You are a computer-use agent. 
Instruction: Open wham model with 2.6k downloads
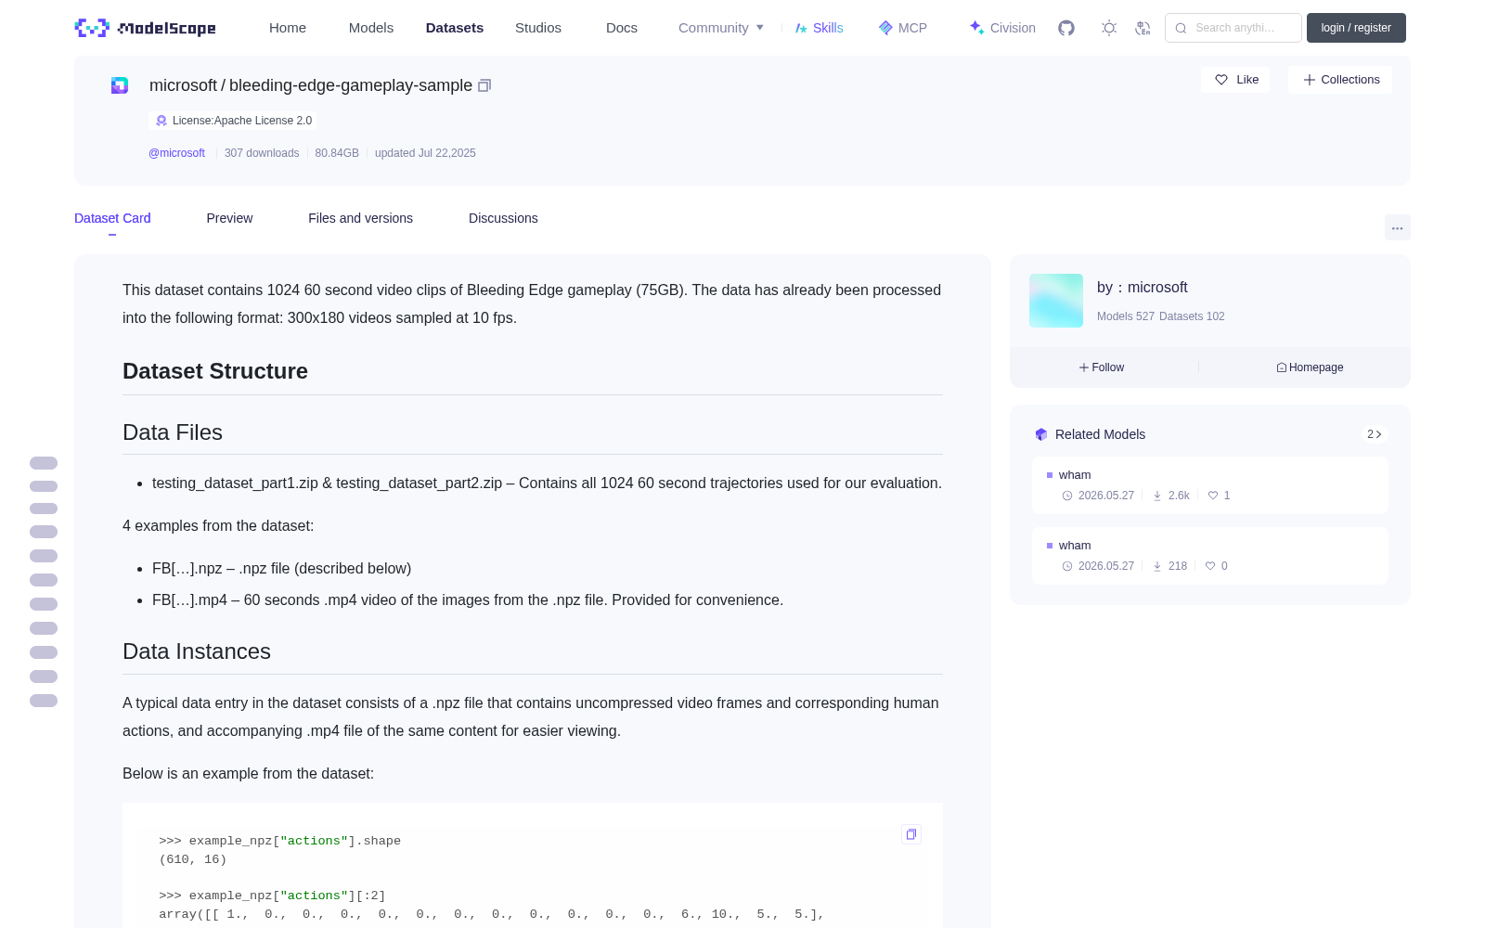(1210, 484)
